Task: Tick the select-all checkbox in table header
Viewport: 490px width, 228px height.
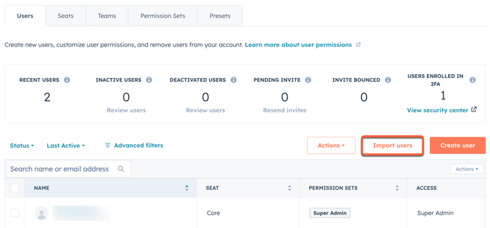Action: point(15,188)
